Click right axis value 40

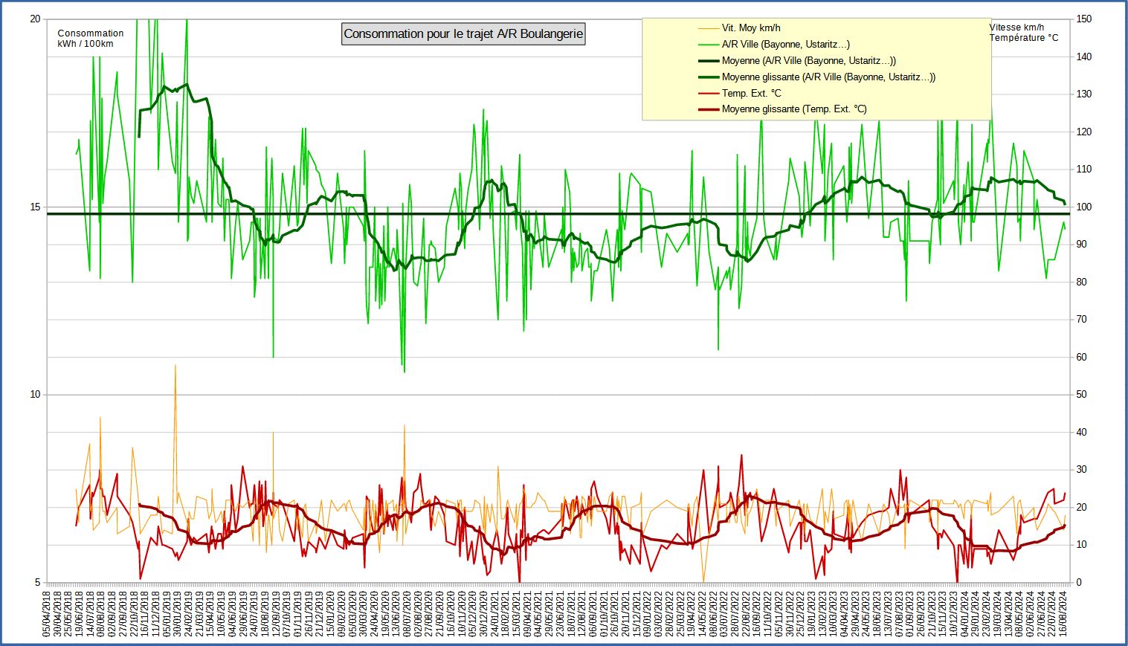(1082, 433)
